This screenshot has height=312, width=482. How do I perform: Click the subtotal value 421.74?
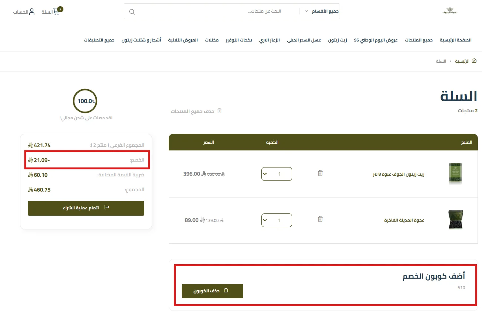coord(39,145)
